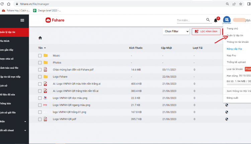Click the blue user avatar icon

tap(227, 20)
